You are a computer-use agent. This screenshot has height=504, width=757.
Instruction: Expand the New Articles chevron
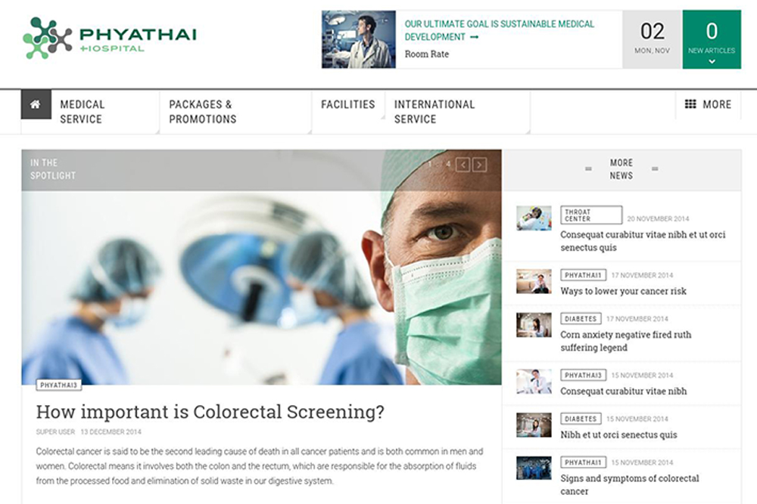pyautogui.click(x=712, y=61)
